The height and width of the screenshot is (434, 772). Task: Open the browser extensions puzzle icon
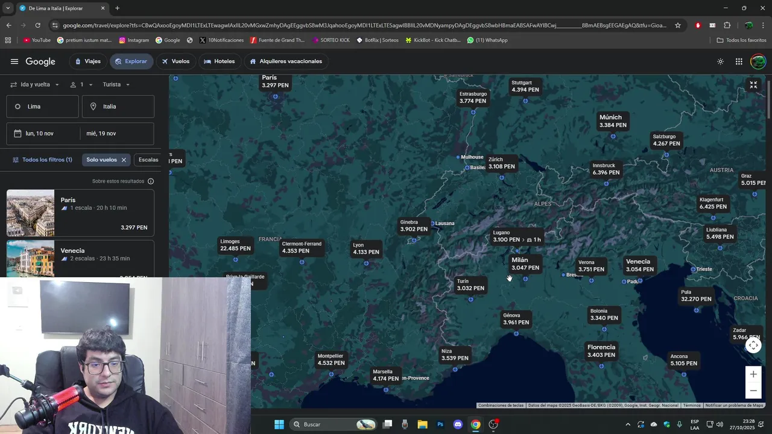coord(727,25)
